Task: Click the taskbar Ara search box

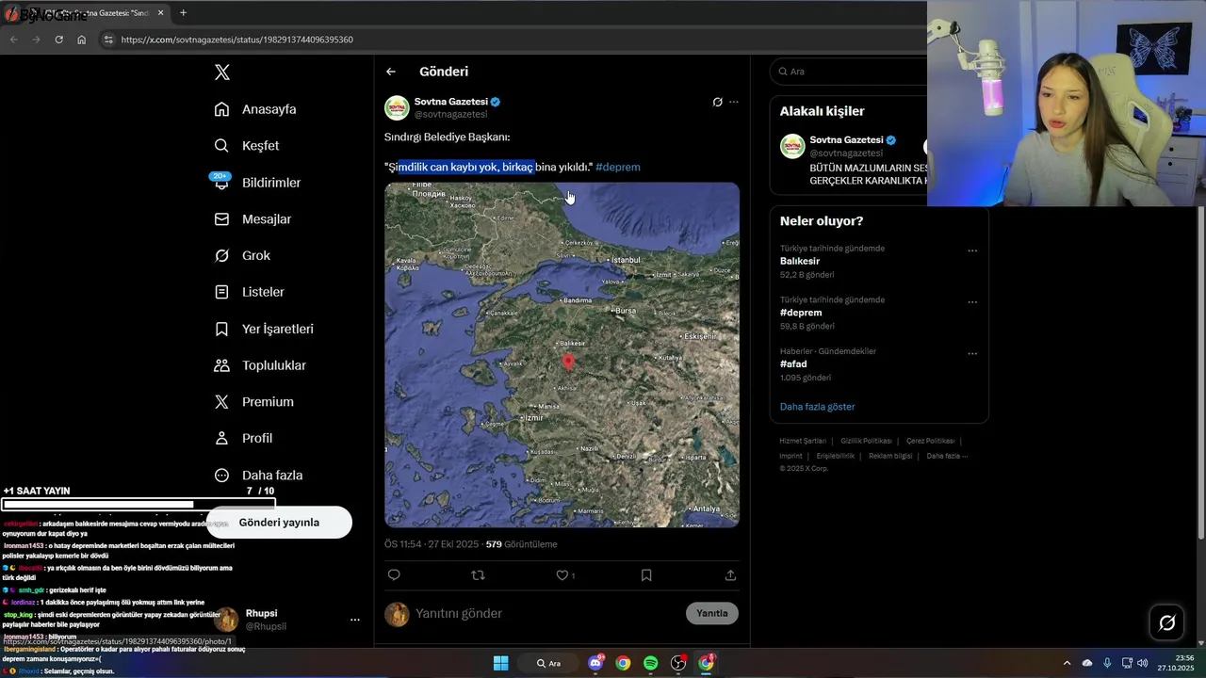Action: 549,663
